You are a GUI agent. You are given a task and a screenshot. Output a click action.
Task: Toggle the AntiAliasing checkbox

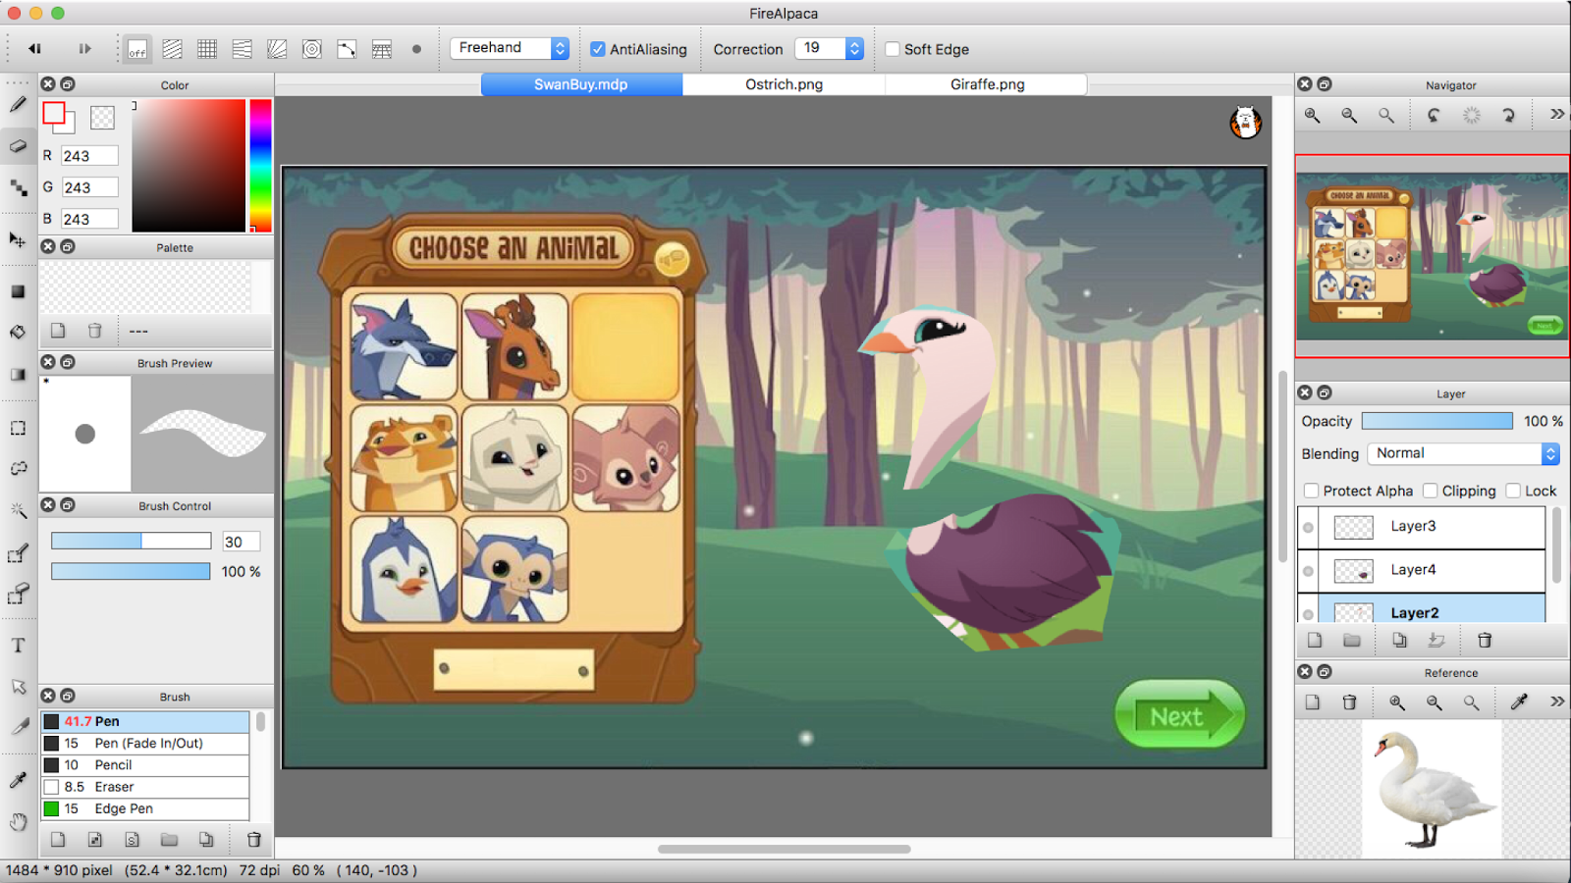[x=597, y=49]
